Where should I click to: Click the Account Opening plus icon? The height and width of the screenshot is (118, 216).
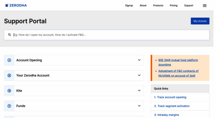(x=9, y=60)
